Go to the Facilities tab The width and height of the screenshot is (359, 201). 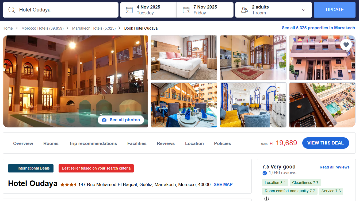coord(137,143)
